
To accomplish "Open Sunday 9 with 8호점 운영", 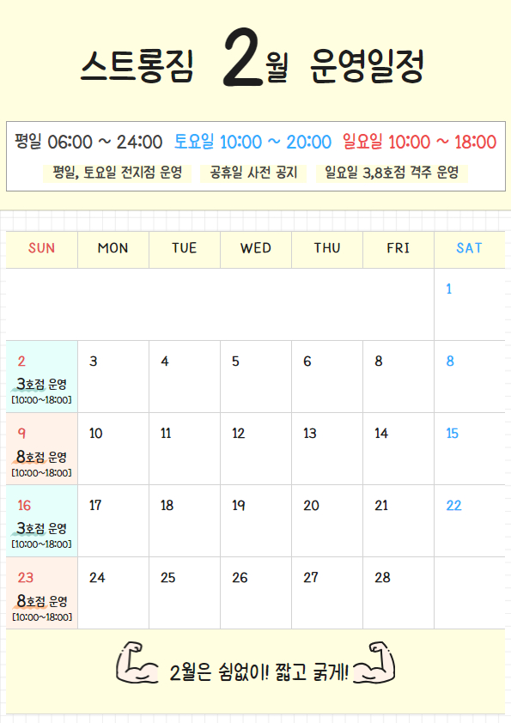I will (x=41, y=448).
